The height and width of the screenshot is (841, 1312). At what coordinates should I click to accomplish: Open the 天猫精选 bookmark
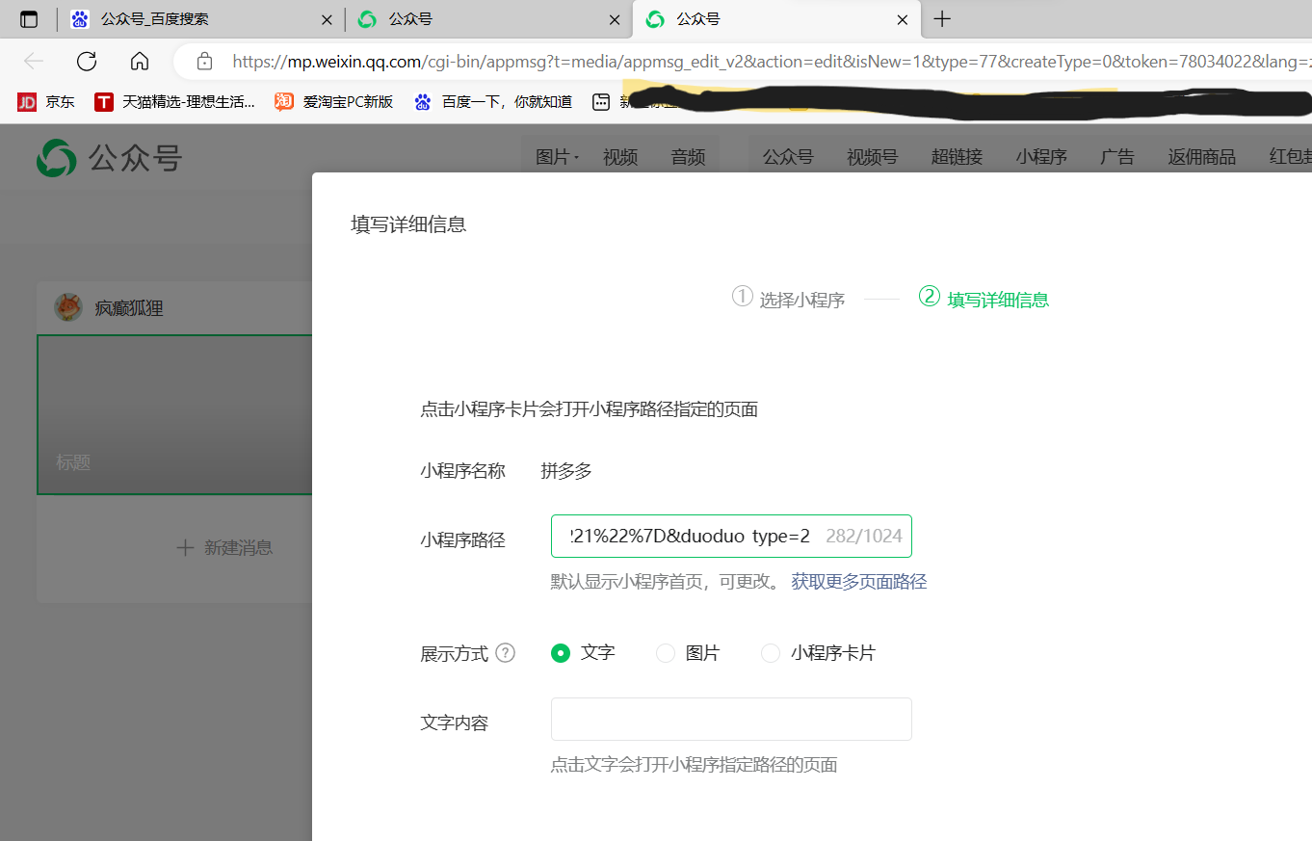(174, 101)
